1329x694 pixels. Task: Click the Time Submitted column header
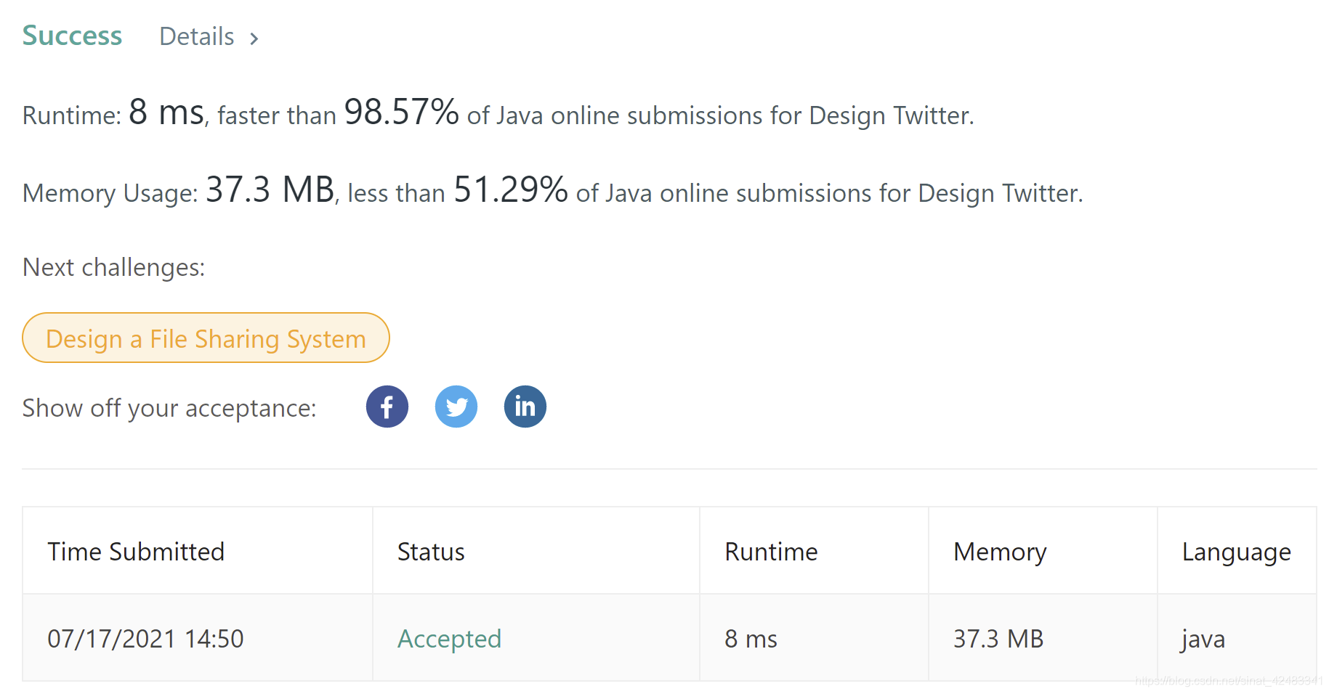point(136,551)
